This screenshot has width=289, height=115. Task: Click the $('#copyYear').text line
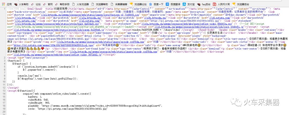coord(48,78)
